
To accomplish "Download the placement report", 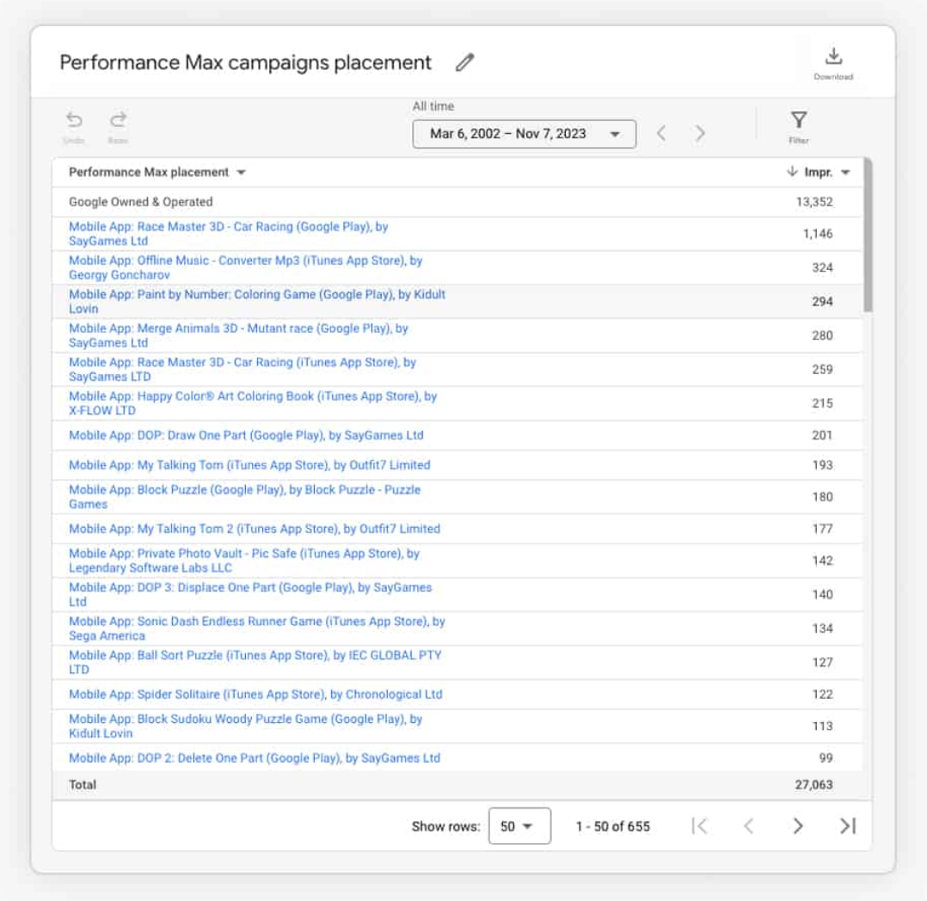I will pos(833,64).
